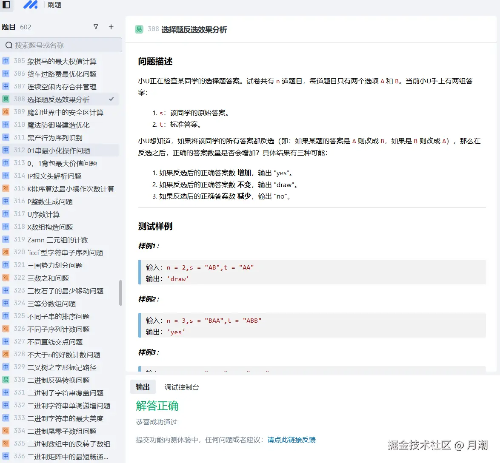The image size is (500, 463).
Task: Click the MarsCode logo icon
Action: tap(30, 6)
